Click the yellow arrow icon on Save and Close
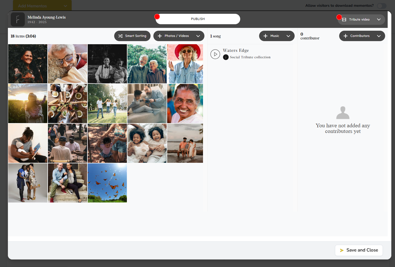Screen dimensions: 395x267 [x=342, y=250]
